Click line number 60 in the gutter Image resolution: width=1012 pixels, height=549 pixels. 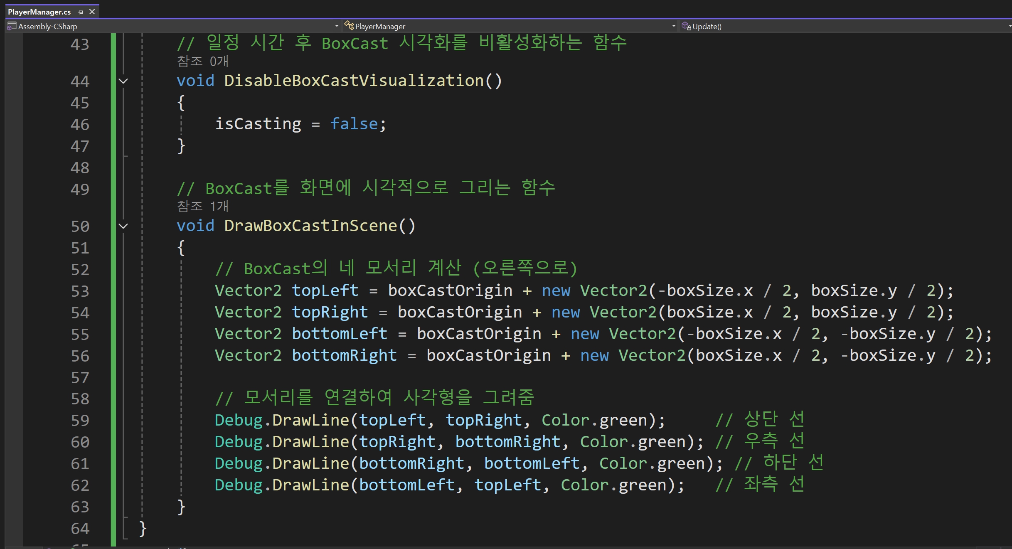pyautogui.click(x=80, y=442)
